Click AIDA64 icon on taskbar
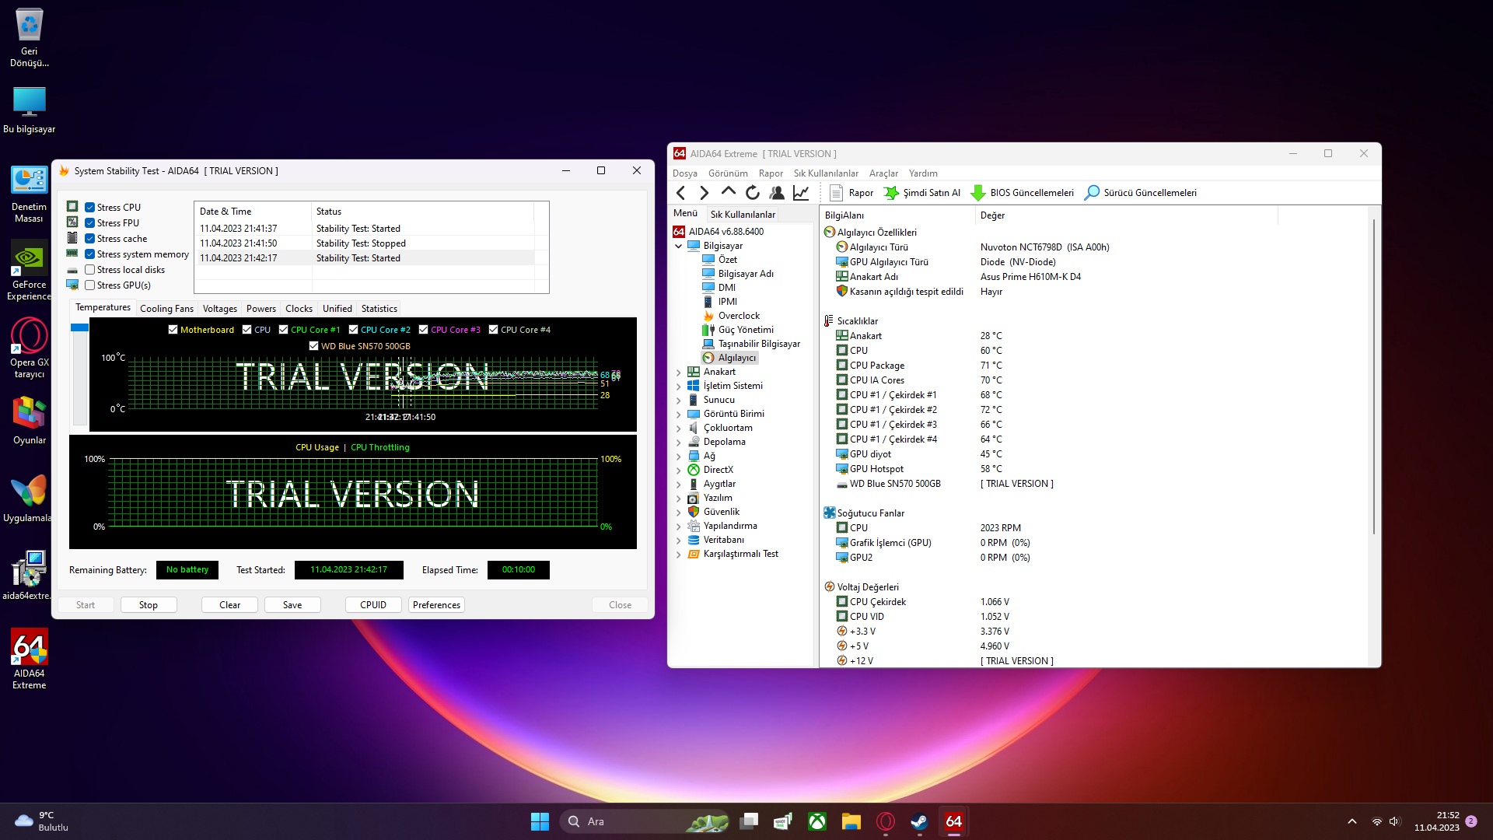The height and width of the screenshot is (840, 1493). coord(954,821)
